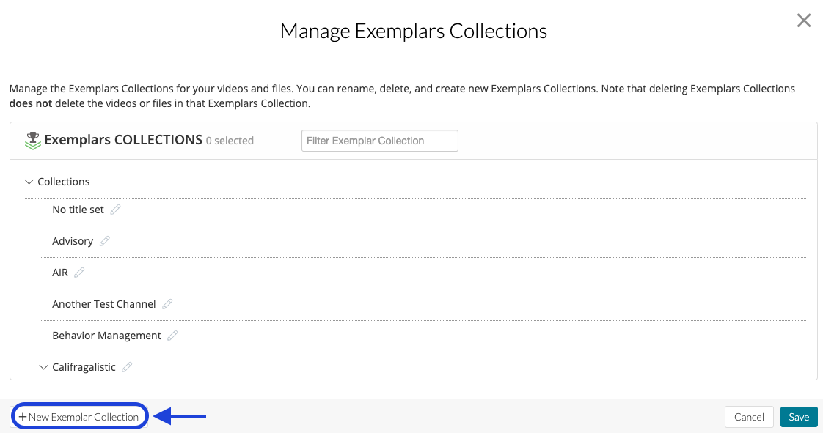Screen dimensions: 823x433
Task: Select the Advisory collection row
Action: (x=74, y=240)
